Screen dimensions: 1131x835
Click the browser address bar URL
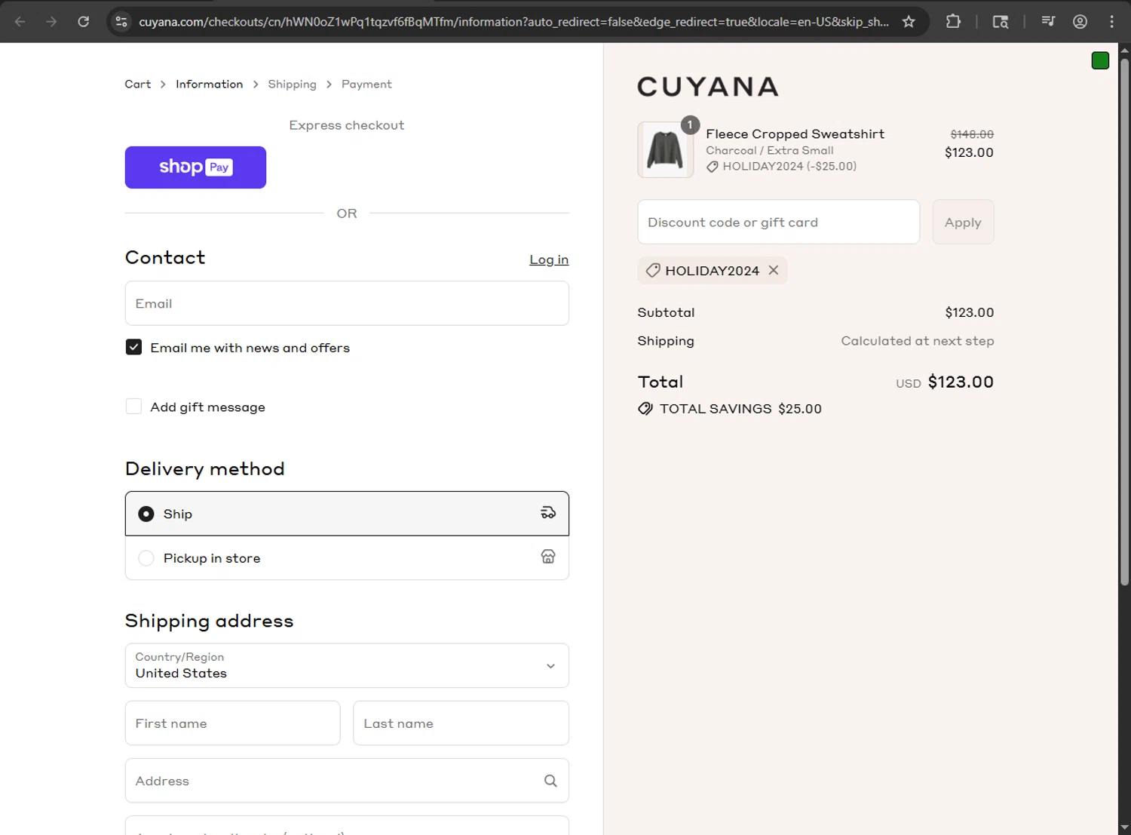tap(513, 22)
